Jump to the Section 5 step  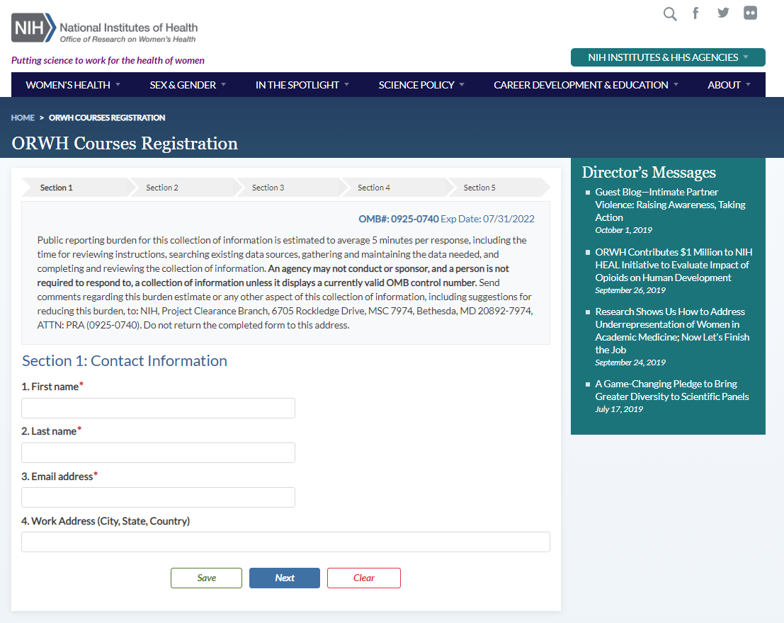coord(479,188)
